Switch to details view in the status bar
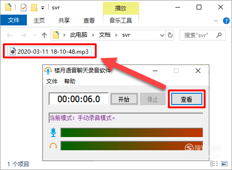The image size is (232, 170). 214,164
